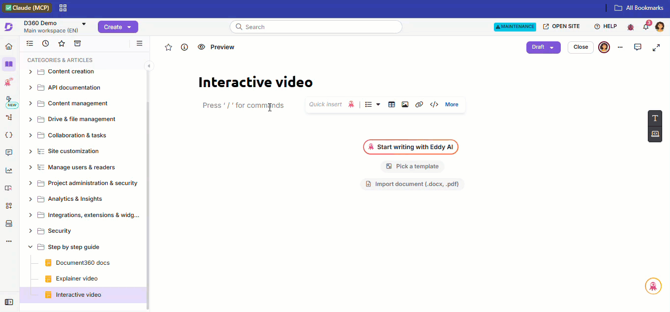Image resolution: width=670 pixels, height=312 pixels.
Task: Open the widgets grid icon in left rail
Action: pyautogui.click(x=9, y=206)
